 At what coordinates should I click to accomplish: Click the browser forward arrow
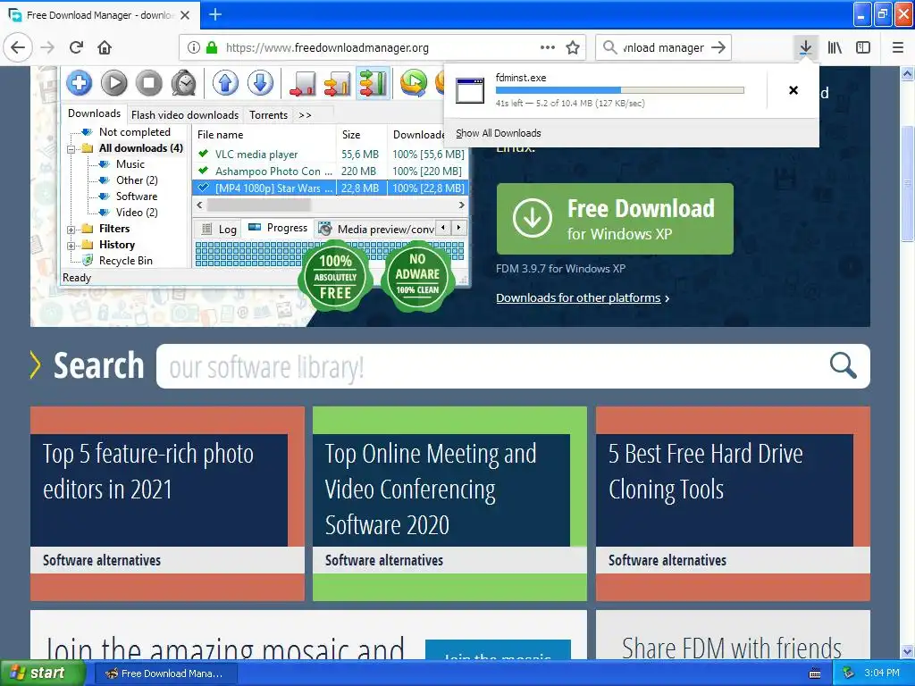click(x=48, y=47)
